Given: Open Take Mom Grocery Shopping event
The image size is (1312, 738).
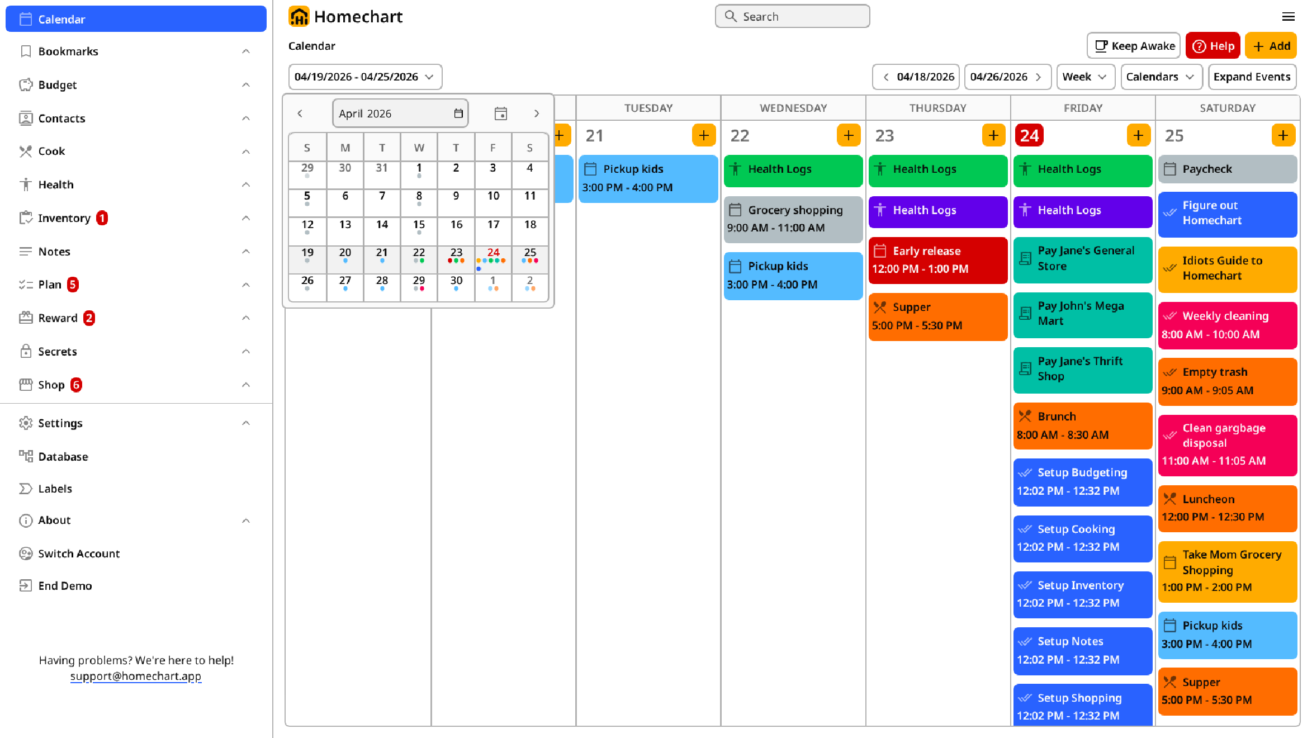Looking at the screenshot, I should pos(1227,571).
